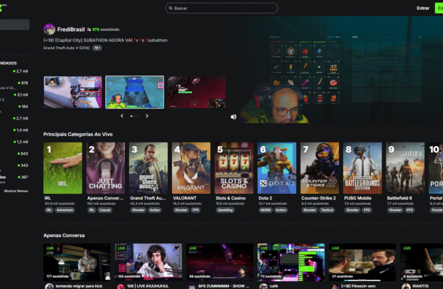Click Entrar login button

tap(423, 8)
